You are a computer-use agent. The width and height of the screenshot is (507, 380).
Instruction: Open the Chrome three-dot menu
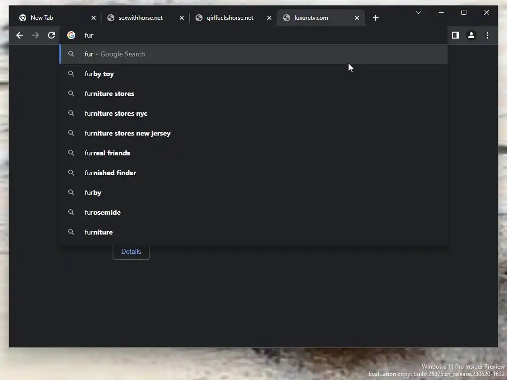(x=487, y=35)
